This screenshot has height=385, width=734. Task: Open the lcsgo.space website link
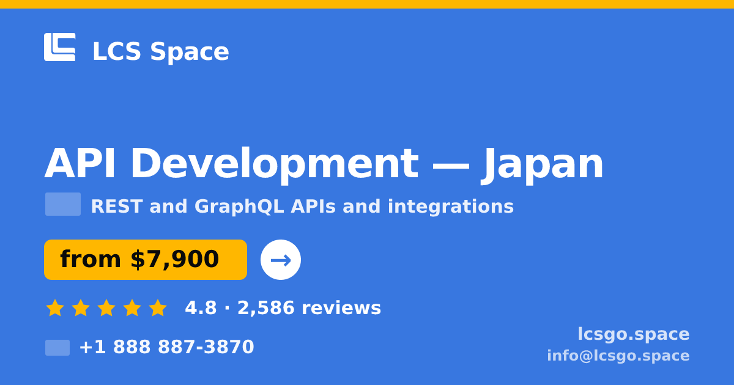(x=634, y=334)
